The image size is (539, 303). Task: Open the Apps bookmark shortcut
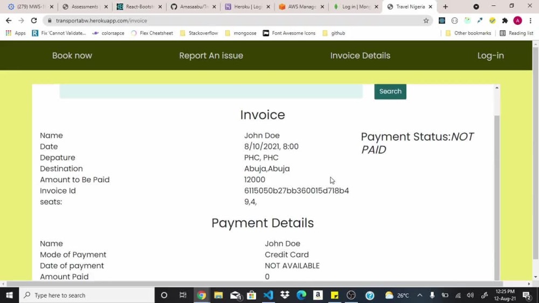coord(16,33)
